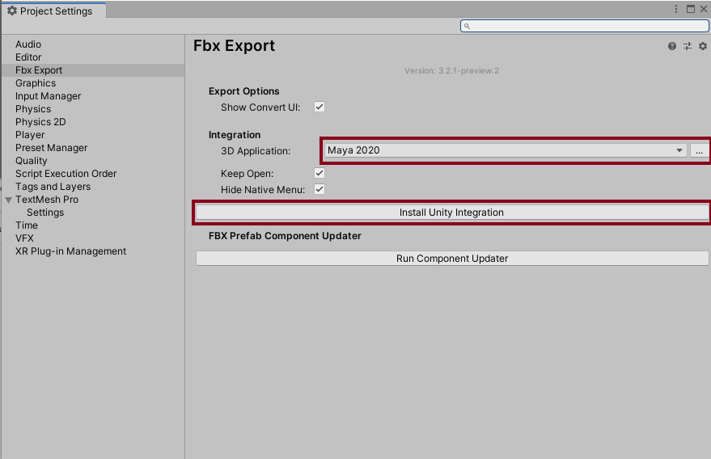711x459 pixels.
Task: Collapse the TextMesh Pro tree item
Action: [x=9, y=200]
